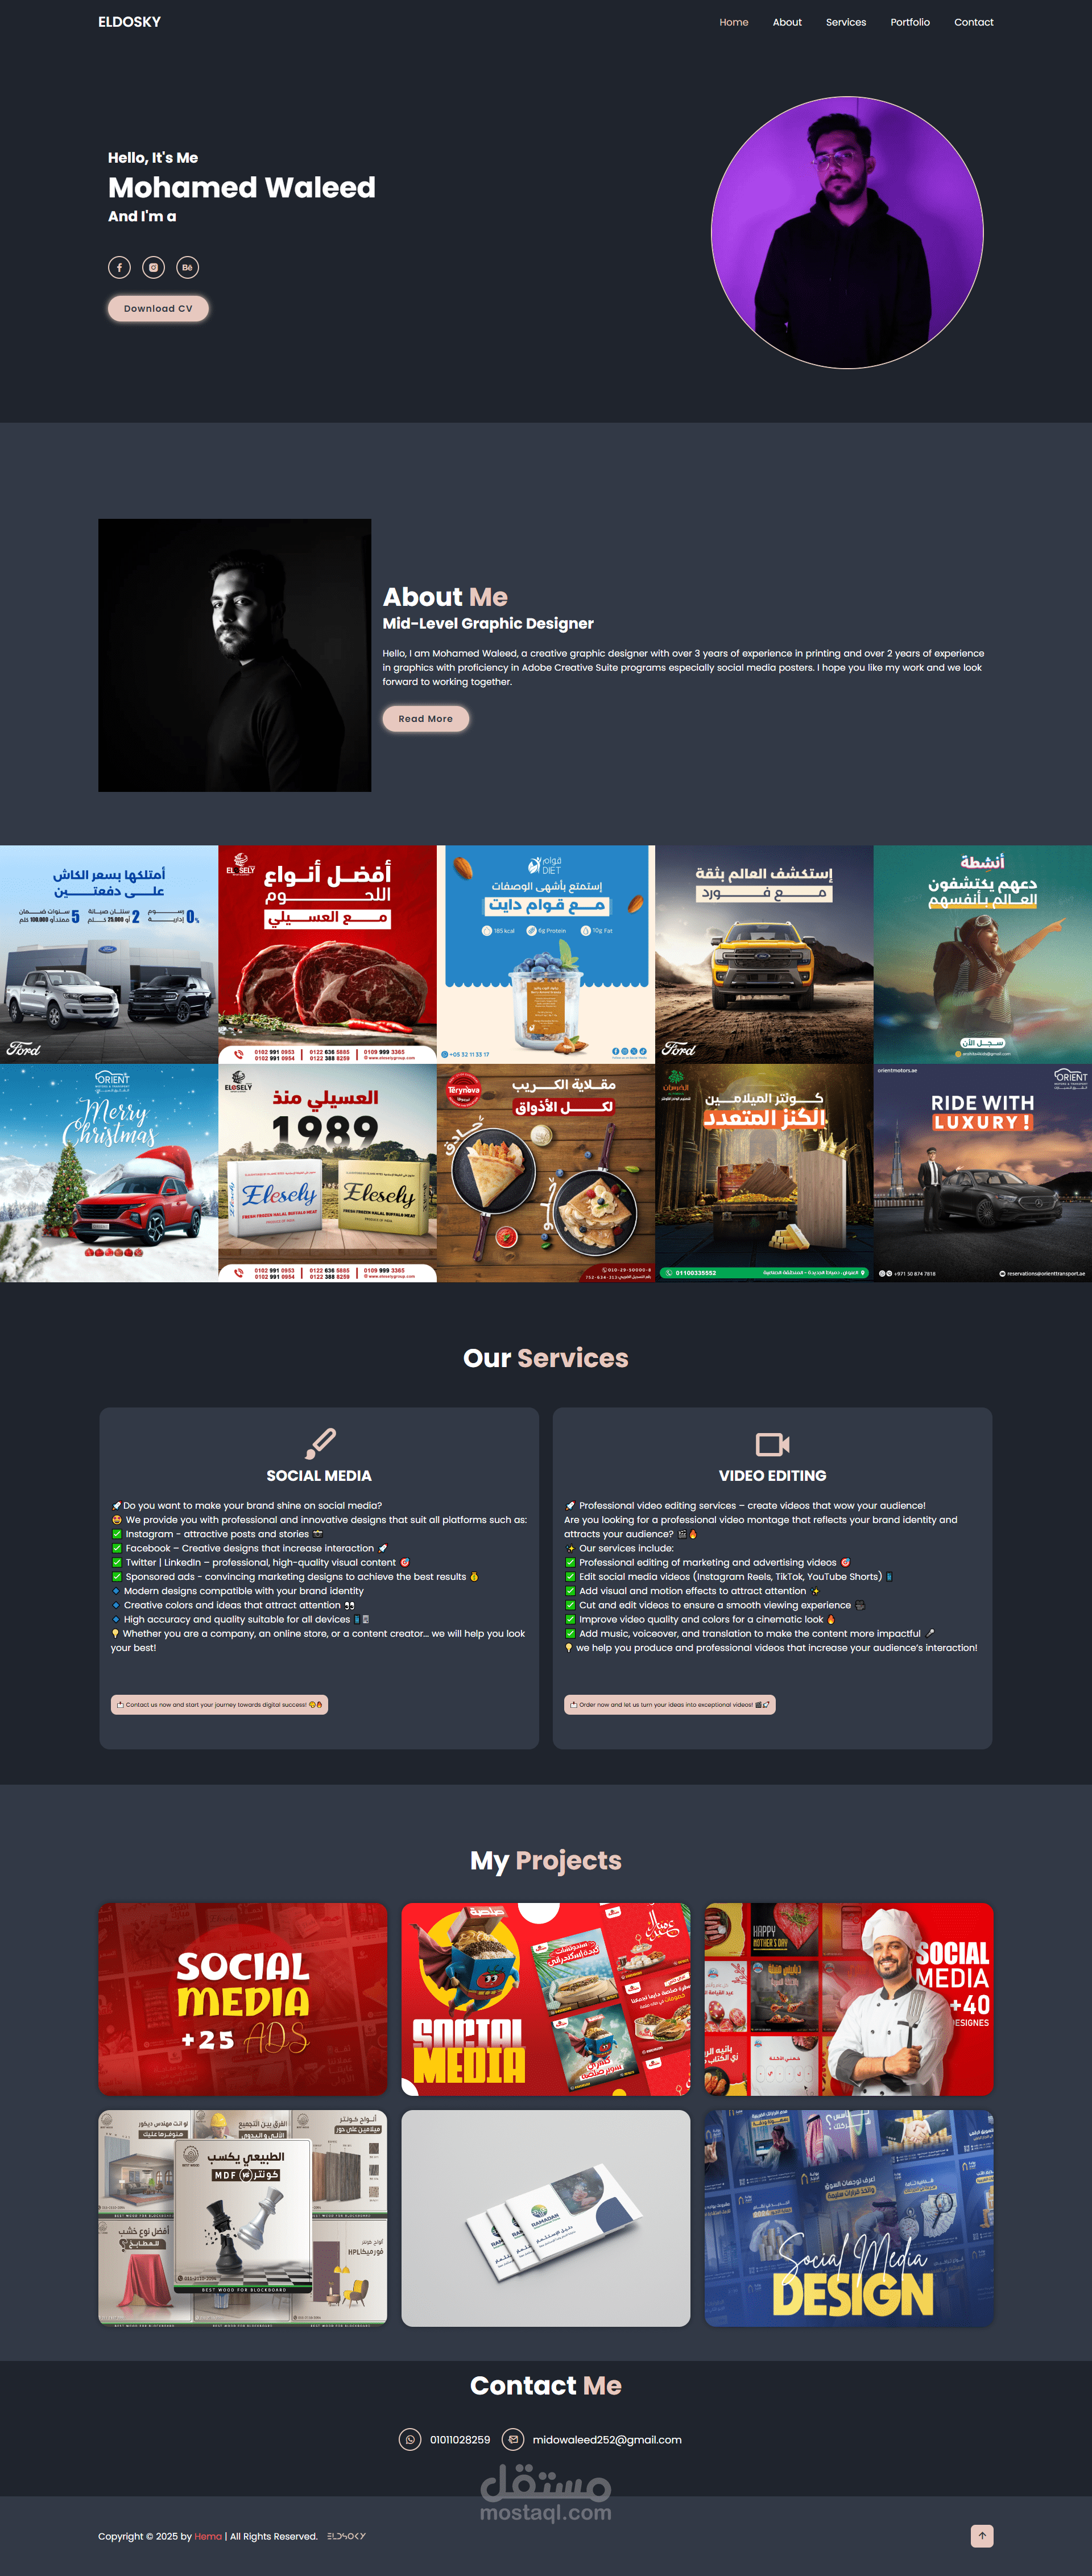Click the email envelope icon
Screen dimensions: 1092x2576
point(513,2439)
